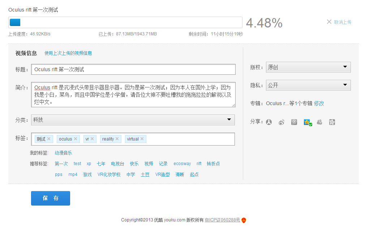
Task: Add recommended tag VR化妆学校
Action: click(x=109, y=175)
